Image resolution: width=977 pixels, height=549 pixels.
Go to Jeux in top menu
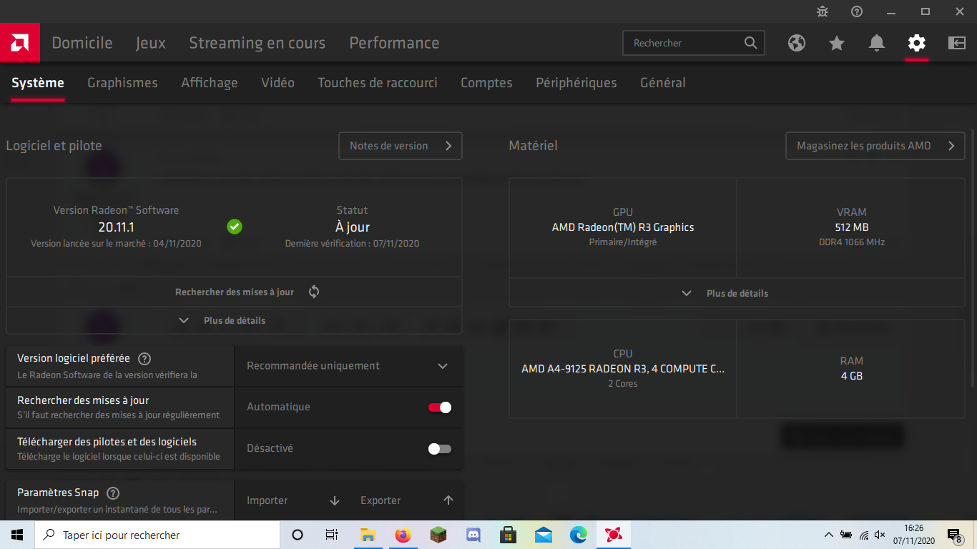coord(151,43)
